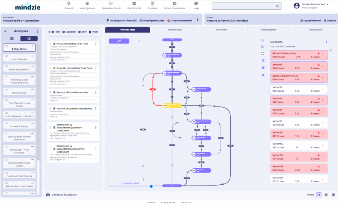Open Log Enrichment

point(311,21)
